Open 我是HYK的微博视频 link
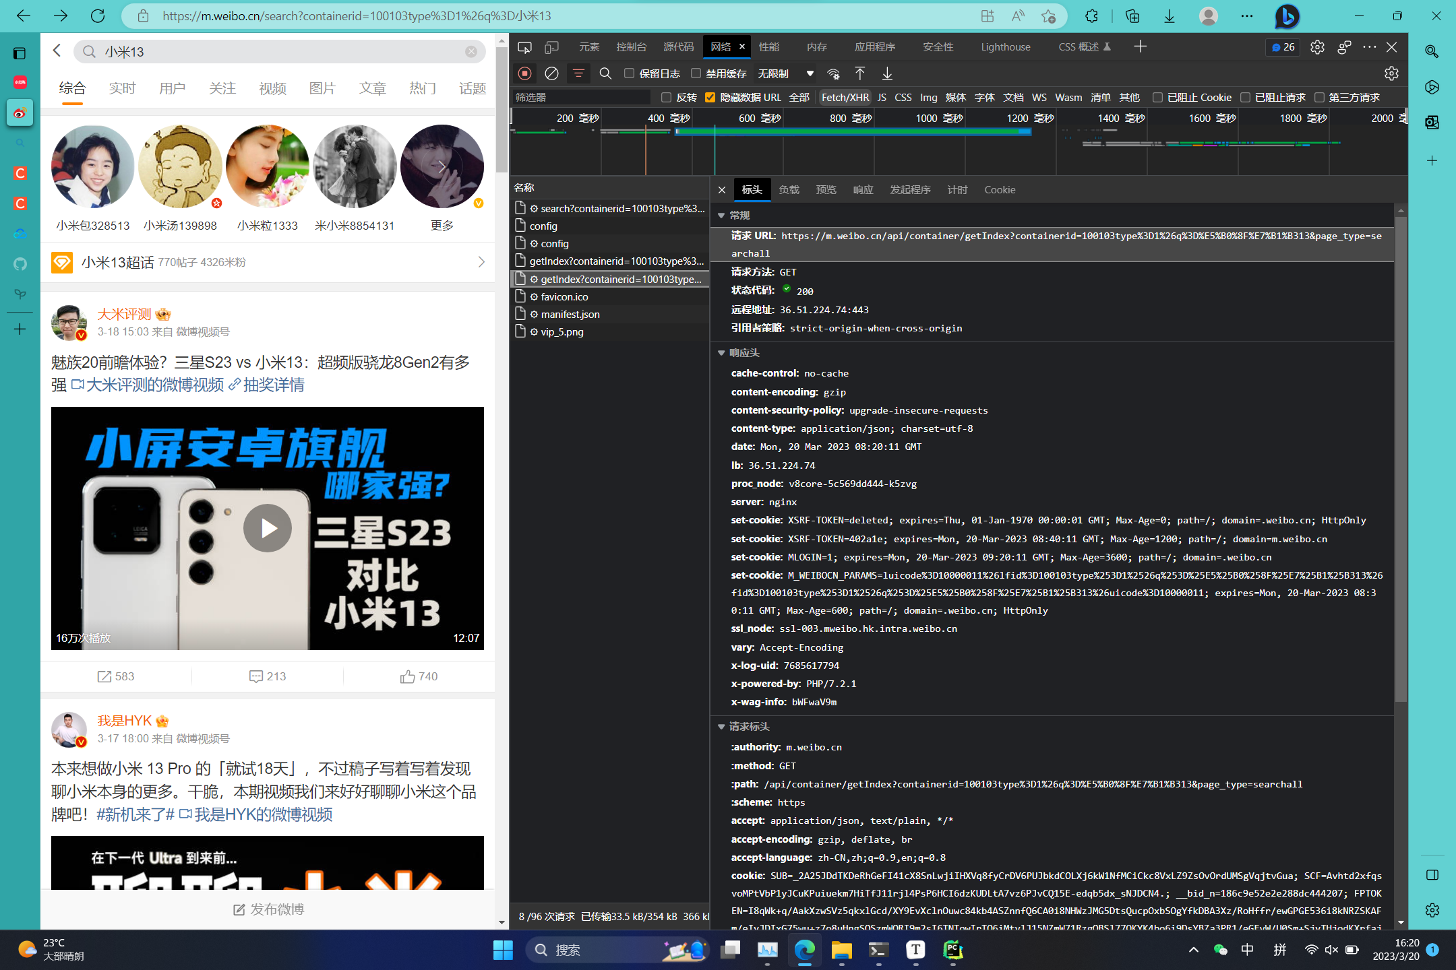Viewport: 1456px width, 970px height. coord(256,815)
